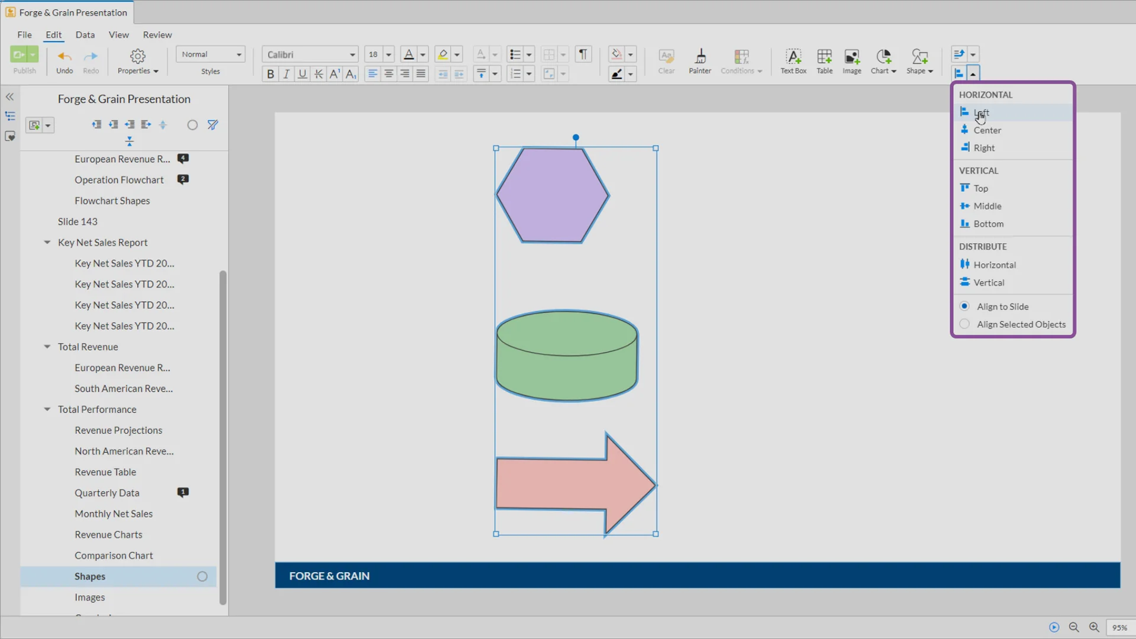Open the Properties gear icon

tap(137, 57)
